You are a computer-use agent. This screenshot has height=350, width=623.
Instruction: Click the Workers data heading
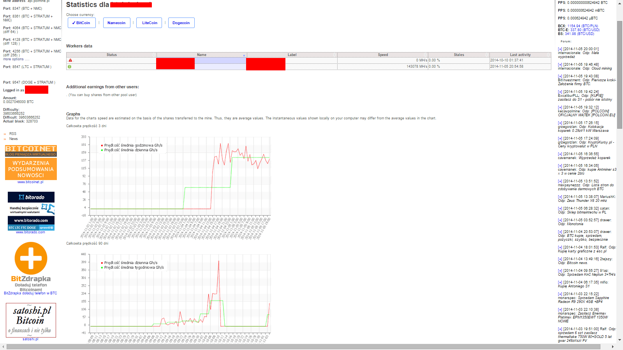(79, 46)
